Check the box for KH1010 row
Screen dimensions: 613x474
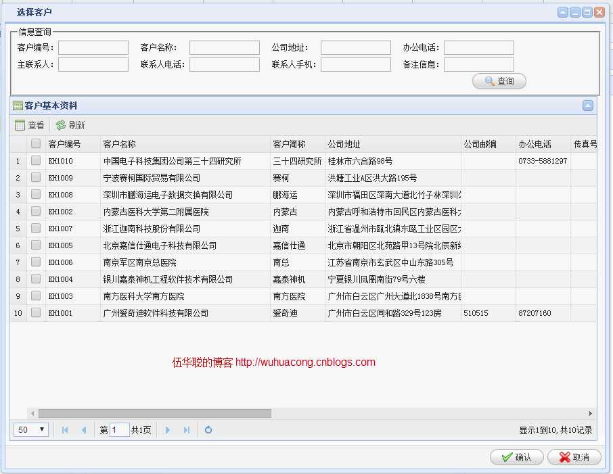[x=36, y=160]
